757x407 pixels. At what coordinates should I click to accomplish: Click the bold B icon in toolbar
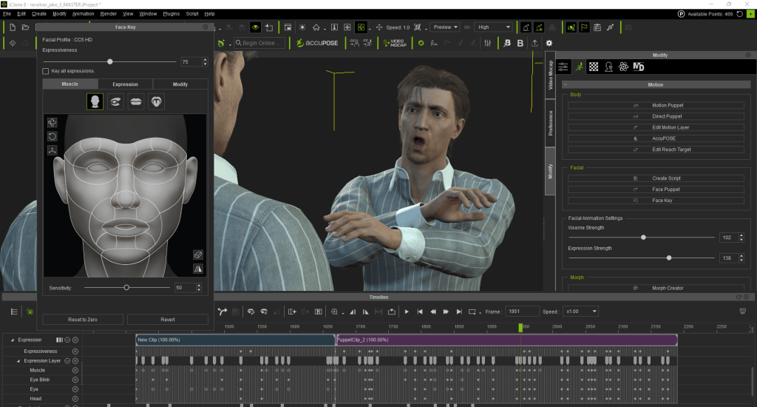tap(520, 43)
